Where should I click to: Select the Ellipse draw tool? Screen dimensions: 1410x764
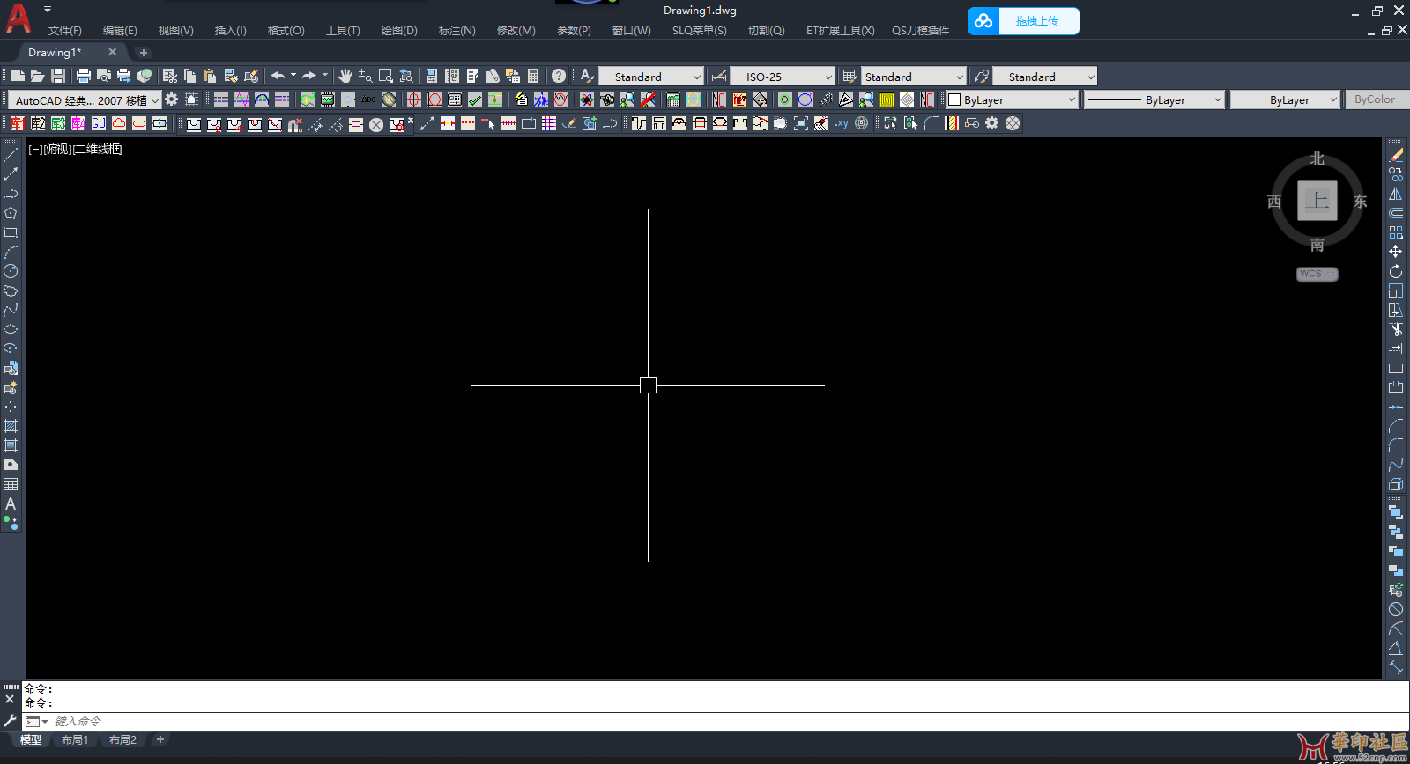click(x=11, y=329)
